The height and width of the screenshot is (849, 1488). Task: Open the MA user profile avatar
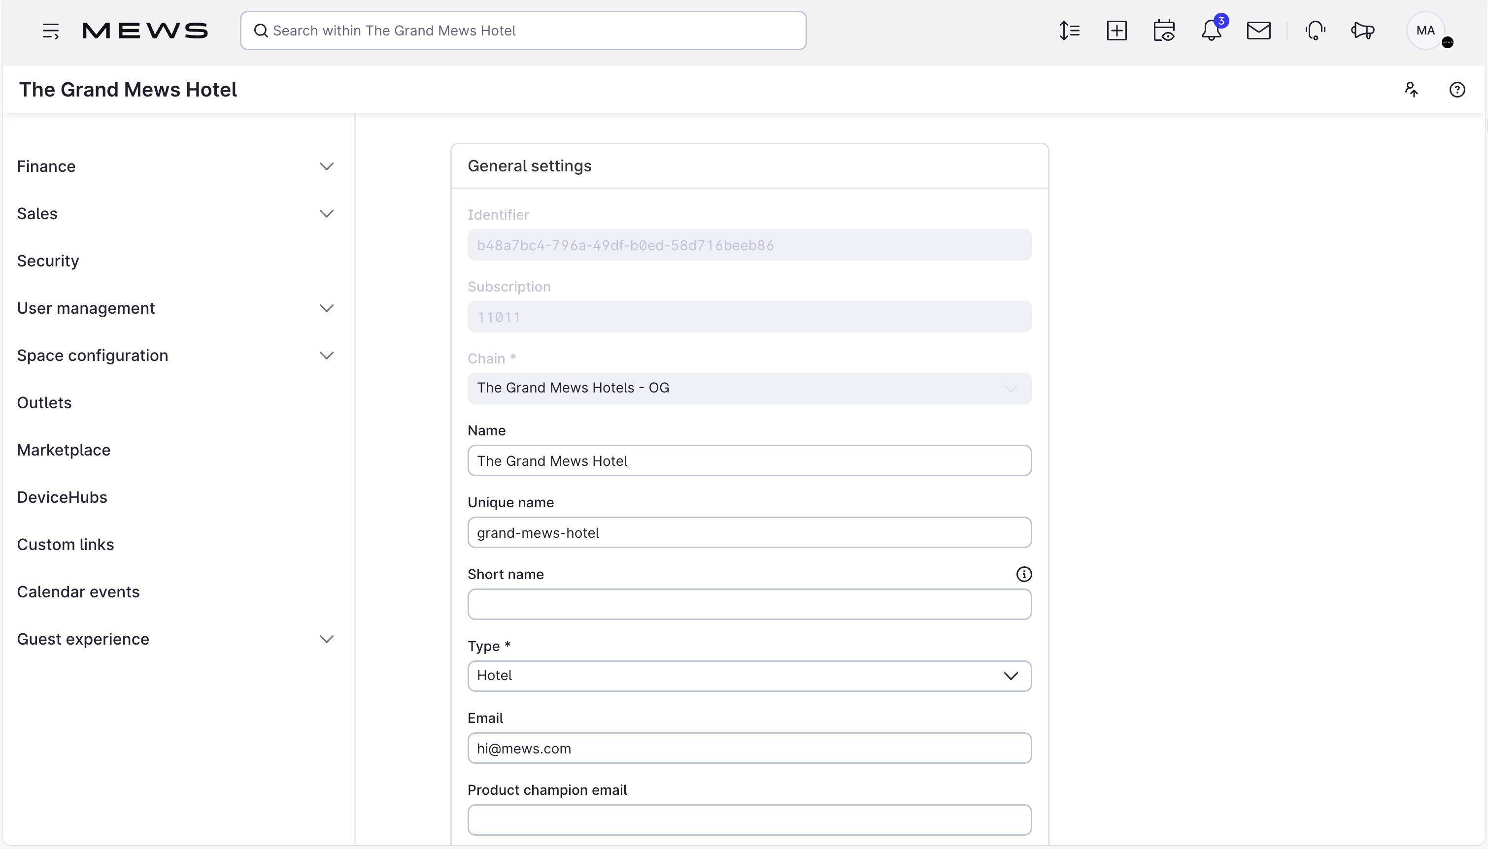[1425, 31]
